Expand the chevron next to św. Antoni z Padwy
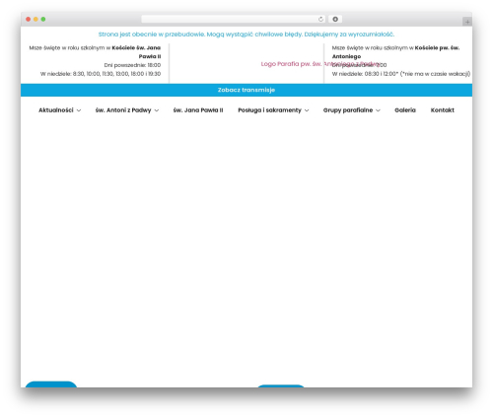 click(x=157, y=110)
